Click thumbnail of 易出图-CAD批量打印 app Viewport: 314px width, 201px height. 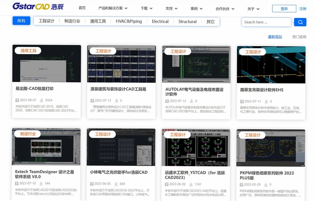pyautogui.click(x=47, y=64)
